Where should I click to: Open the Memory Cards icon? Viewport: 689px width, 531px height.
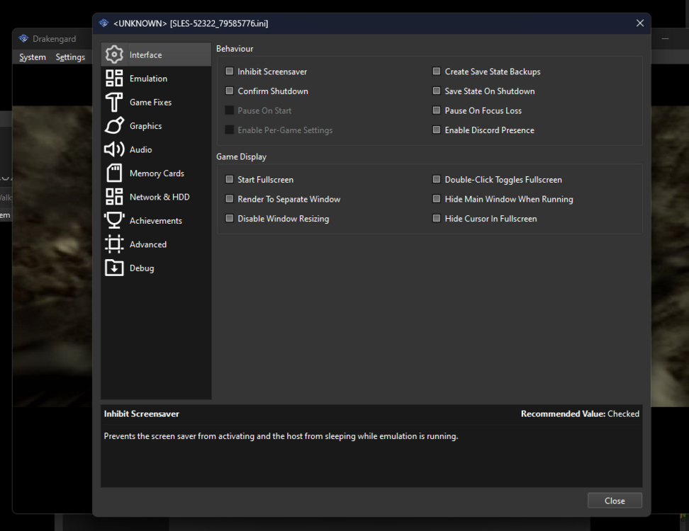click(114, 173)
